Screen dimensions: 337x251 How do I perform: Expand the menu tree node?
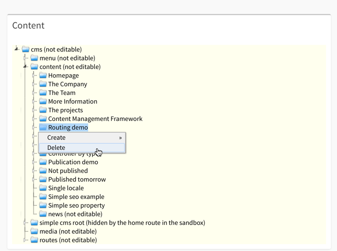[26, 58]
